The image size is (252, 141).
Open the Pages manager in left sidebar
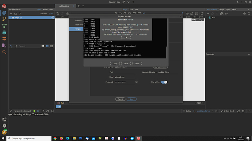[x=4, y=13]
